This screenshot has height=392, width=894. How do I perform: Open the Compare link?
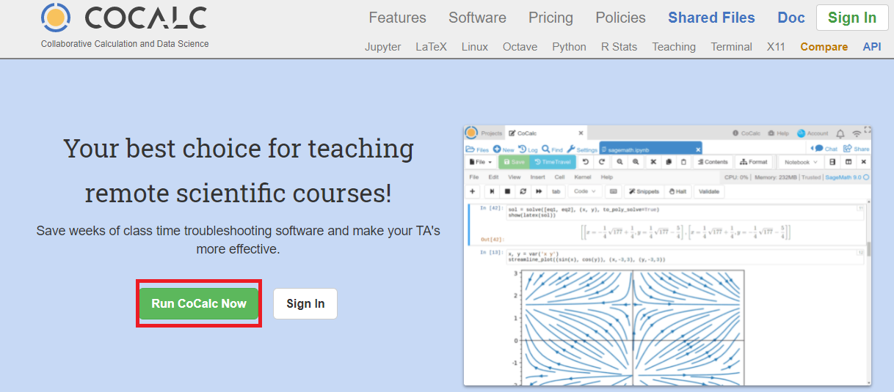click(x=824, y=47)
